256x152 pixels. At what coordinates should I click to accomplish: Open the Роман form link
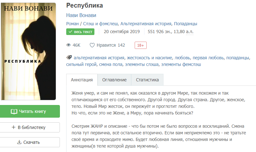pyautogui.click(x=73, y=24)
